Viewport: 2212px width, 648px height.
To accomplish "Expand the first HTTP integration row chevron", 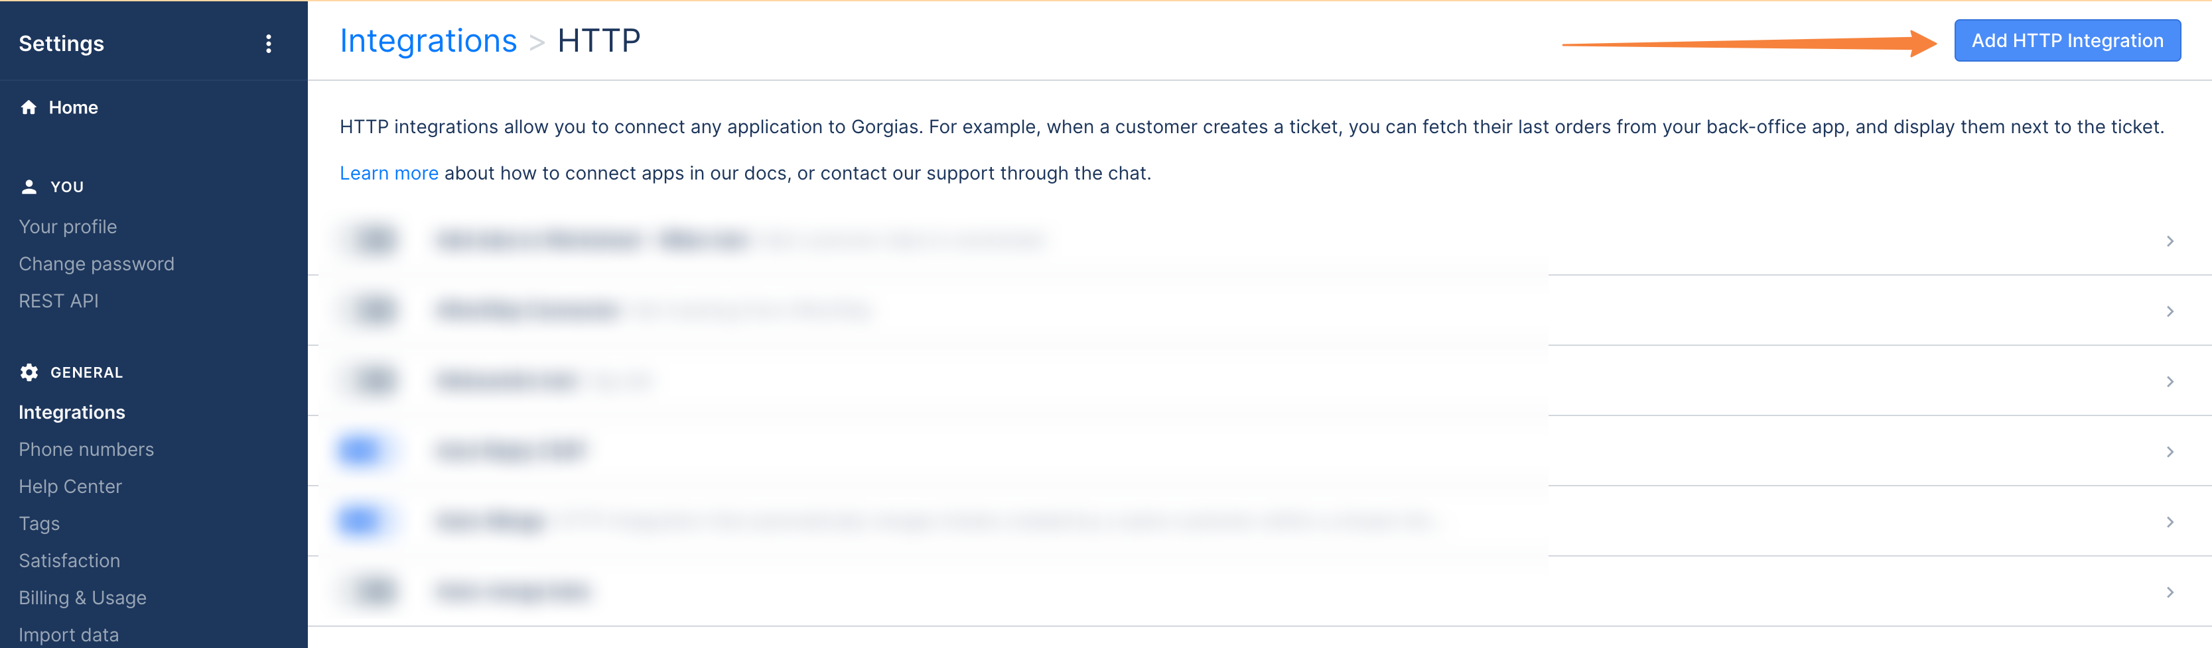I will (2170, 242).
